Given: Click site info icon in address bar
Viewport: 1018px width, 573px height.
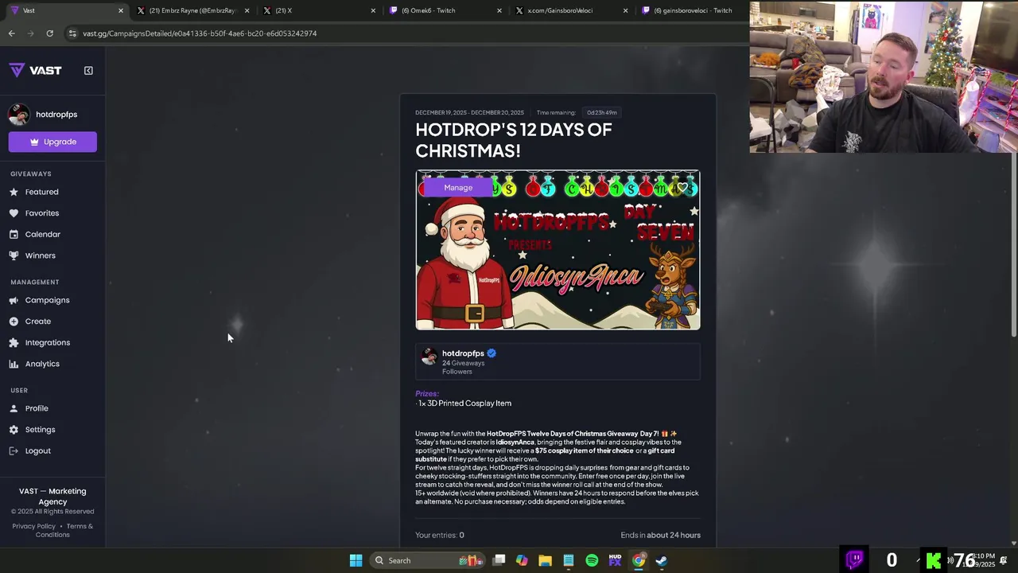Looking at the screenshot, I should pyautogui.click(x=72, y=33).
